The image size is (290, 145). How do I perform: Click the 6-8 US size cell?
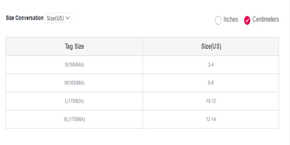tap(211, 83)
